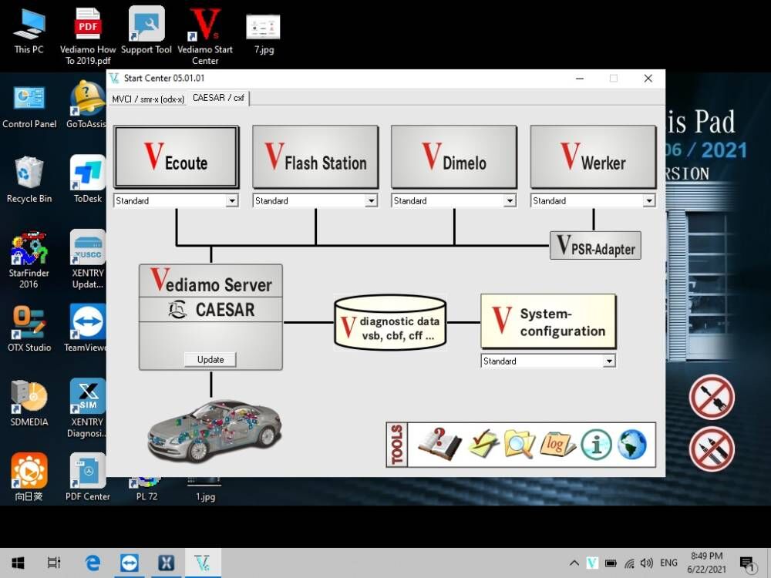Open the help book tool icon
771x578 pixels.
coord(439,445)
